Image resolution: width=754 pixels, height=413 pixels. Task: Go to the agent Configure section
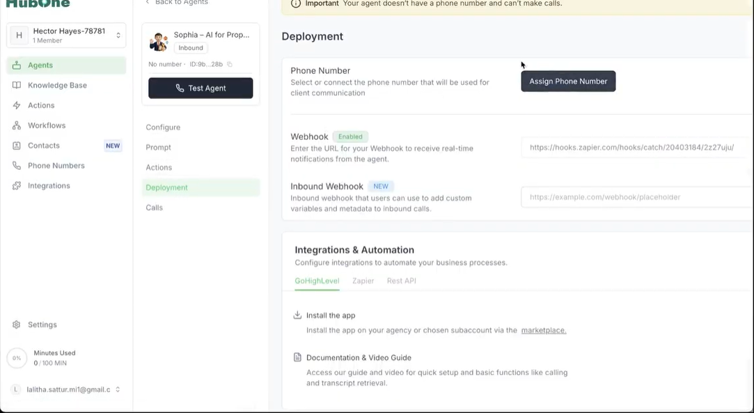tap(201, 127)
